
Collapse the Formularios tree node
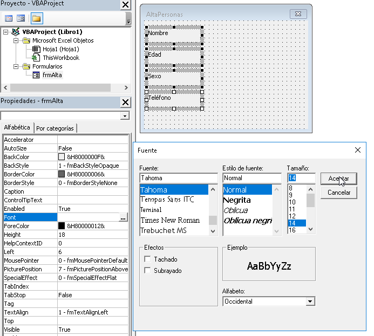click(x=16, y=66)
